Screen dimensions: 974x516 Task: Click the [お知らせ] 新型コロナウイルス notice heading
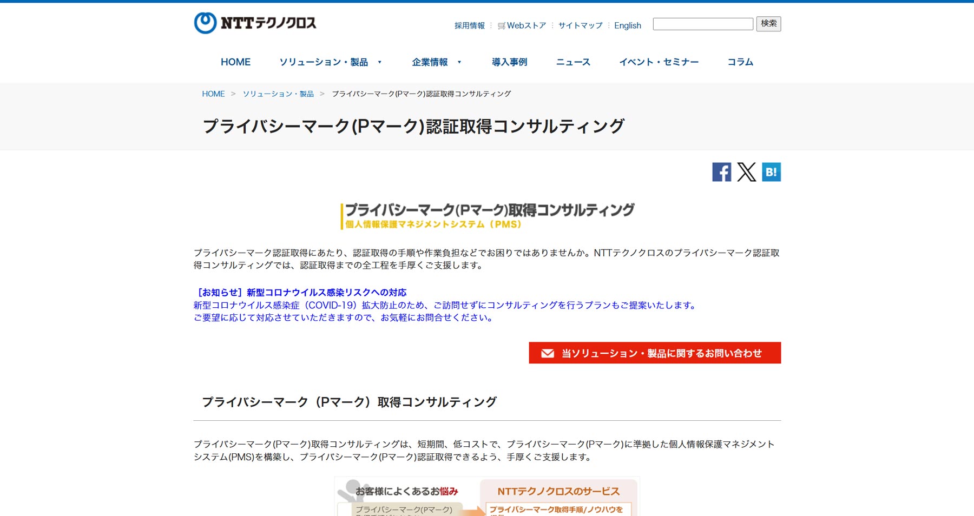pyautogui.click(x=300, y=293)
